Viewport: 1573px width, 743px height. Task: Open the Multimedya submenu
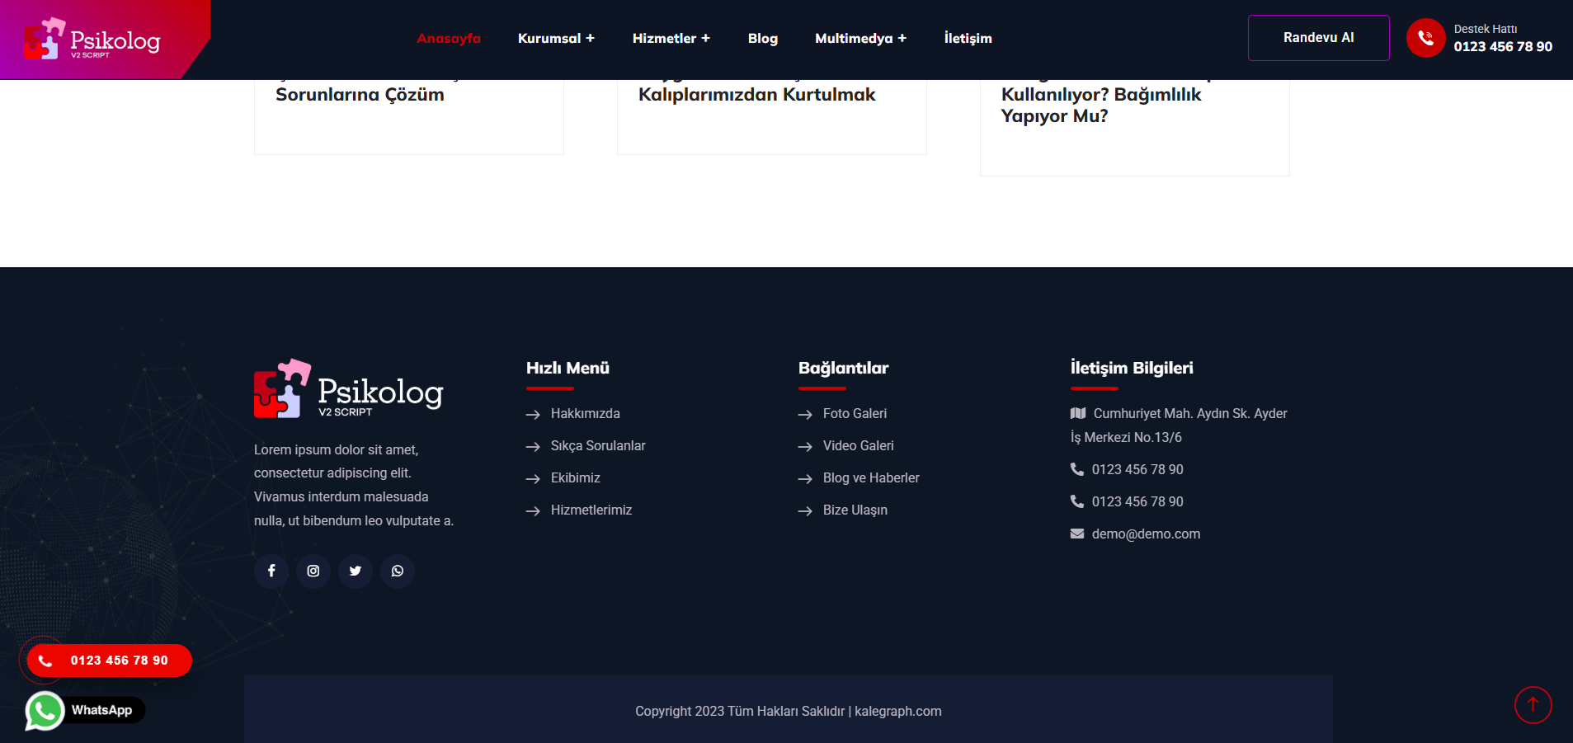pos(860,38)
